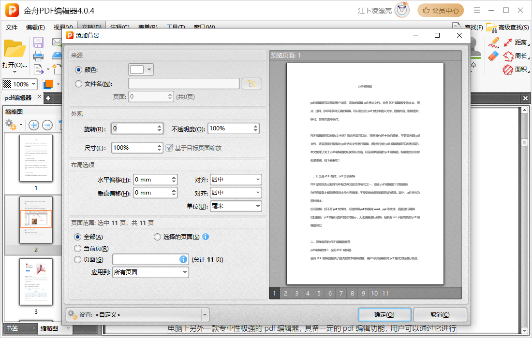This screenshot has width=532, height=338.
Task: Select the Perimeter measurement tool
Action: (x=516, y=56)
